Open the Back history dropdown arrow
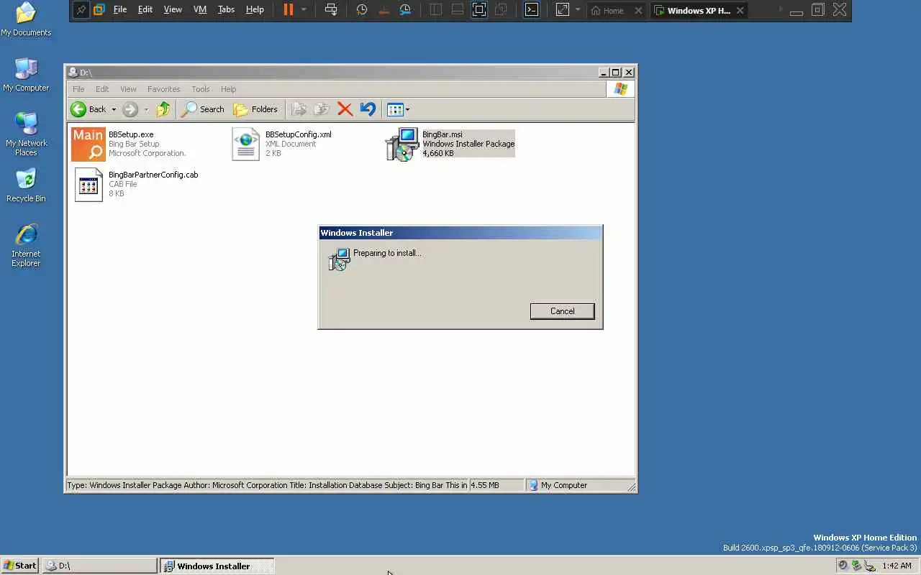Image resolution: width=921 pixels, height=575 pixels. (114, 110)
